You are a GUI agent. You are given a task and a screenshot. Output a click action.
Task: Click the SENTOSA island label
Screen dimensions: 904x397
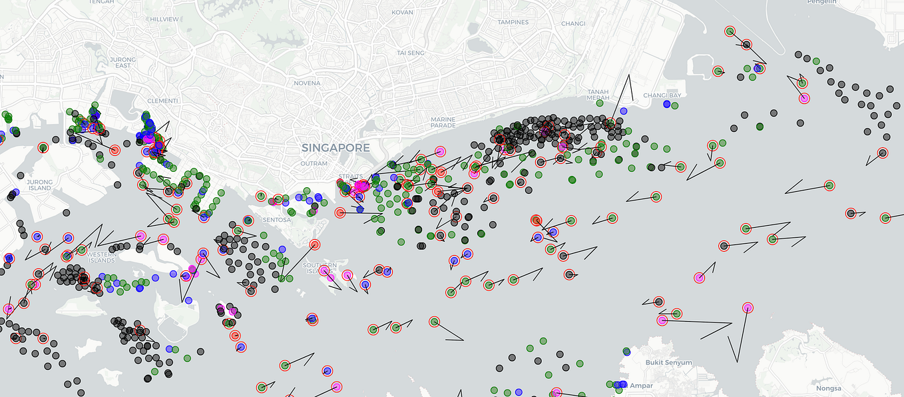(x=276, y=218)
